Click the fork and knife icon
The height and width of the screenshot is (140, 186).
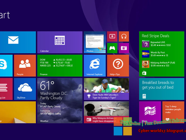click(x=144, y=96)
